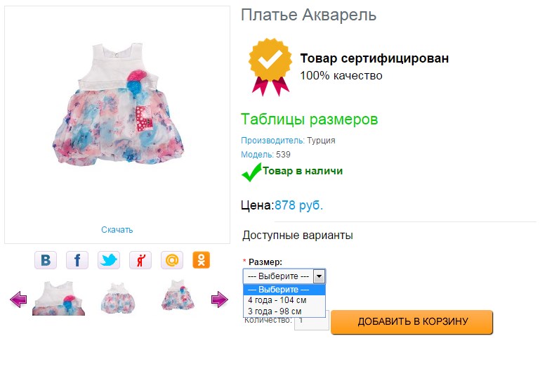This screenshot has height=367, width=540.
Task: Click the certified quality badge icon
Action: point(270,67)
